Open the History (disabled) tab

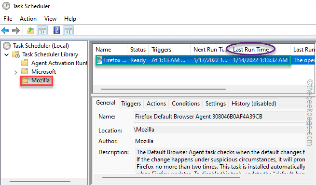(x=254, y=104)
